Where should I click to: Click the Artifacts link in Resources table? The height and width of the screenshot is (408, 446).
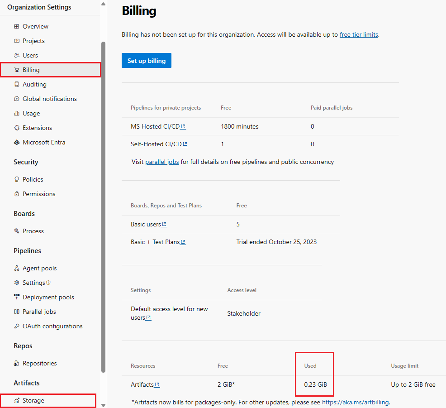point(145,385)
